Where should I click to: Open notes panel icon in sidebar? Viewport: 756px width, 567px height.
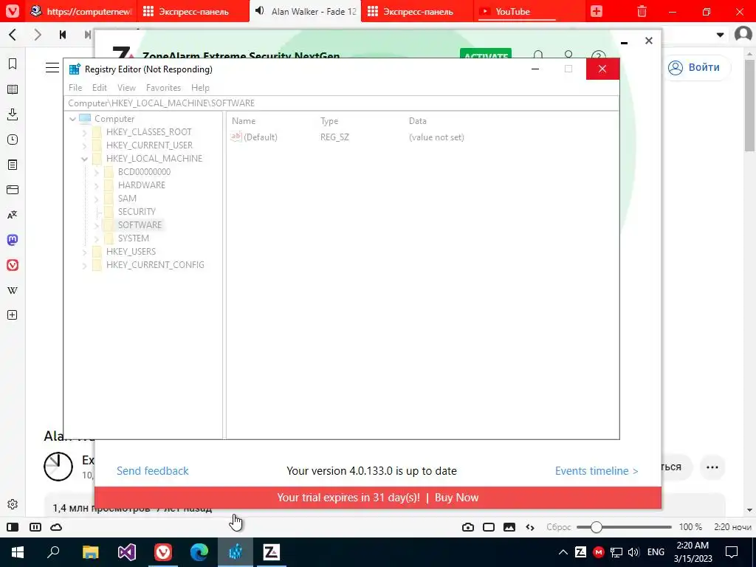pos(13,165)
